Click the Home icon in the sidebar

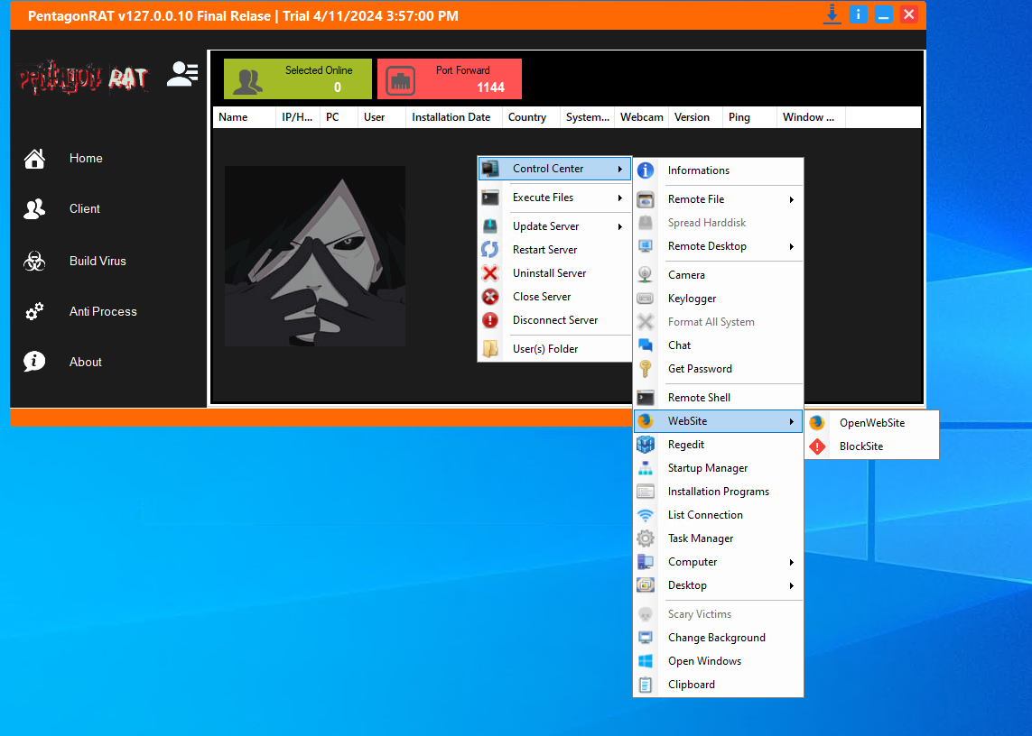(34, 159)
